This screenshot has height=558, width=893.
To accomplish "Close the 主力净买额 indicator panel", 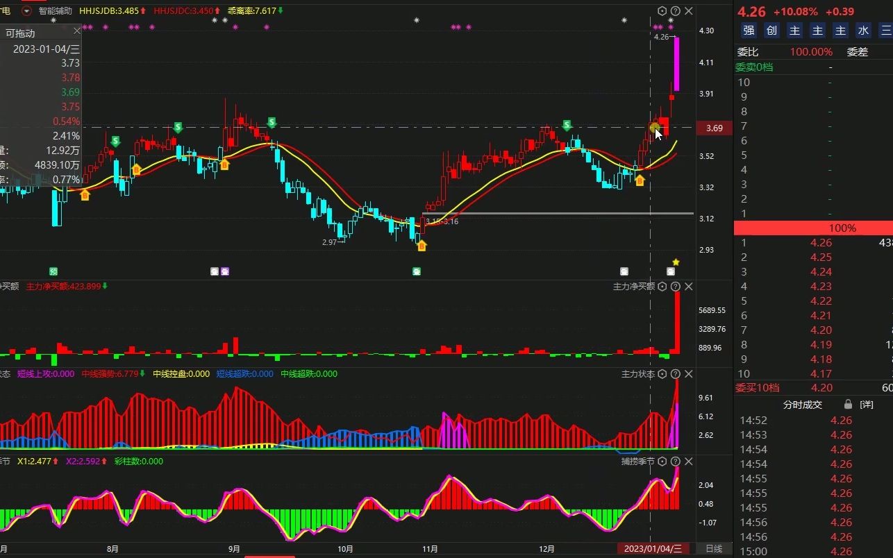I will pyautogui.click(x=689, y=287).
